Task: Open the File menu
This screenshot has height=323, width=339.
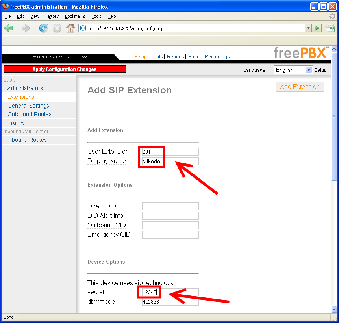Action: (7, 16)
